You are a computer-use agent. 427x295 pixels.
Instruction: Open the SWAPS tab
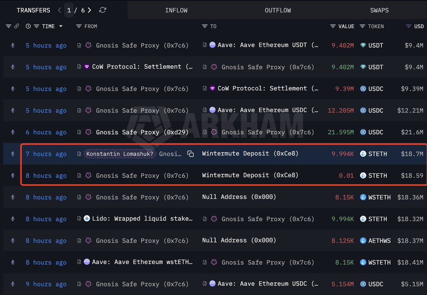[x=379, y=10]
